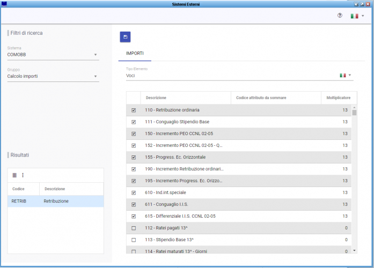Screen dimensions: 374x268
Task: Open the Sistema COMOBB dropdown
Action: 53,55
